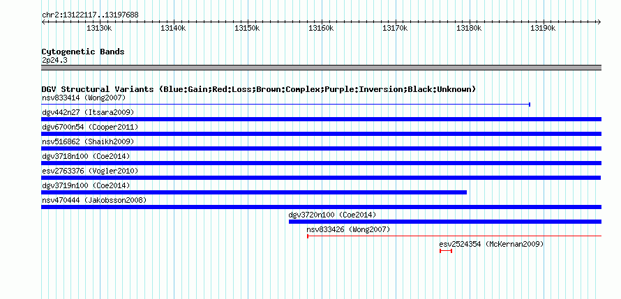The height and width of the screenshot is (299, 621).
Task: Open the dgv3720n100 (Coe2014) label
Action: coord(332,215)
